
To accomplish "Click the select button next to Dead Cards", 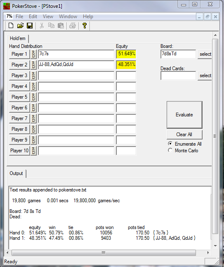I will pos(205,76).
